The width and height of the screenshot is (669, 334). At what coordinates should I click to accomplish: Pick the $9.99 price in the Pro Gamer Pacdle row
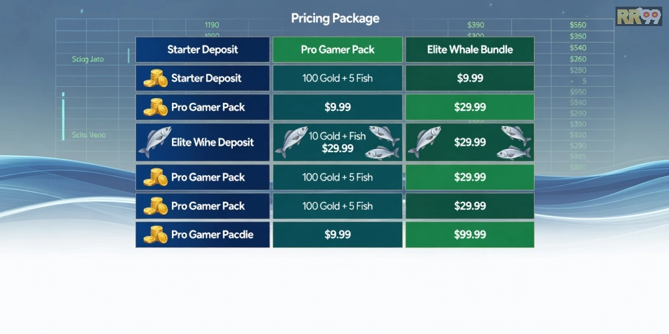click(338, 235)
